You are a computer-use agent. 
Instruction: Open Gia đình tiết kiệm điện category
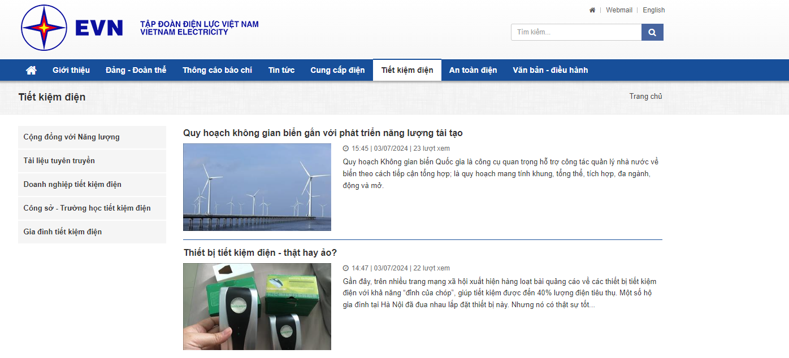click(x=63, y=232)
